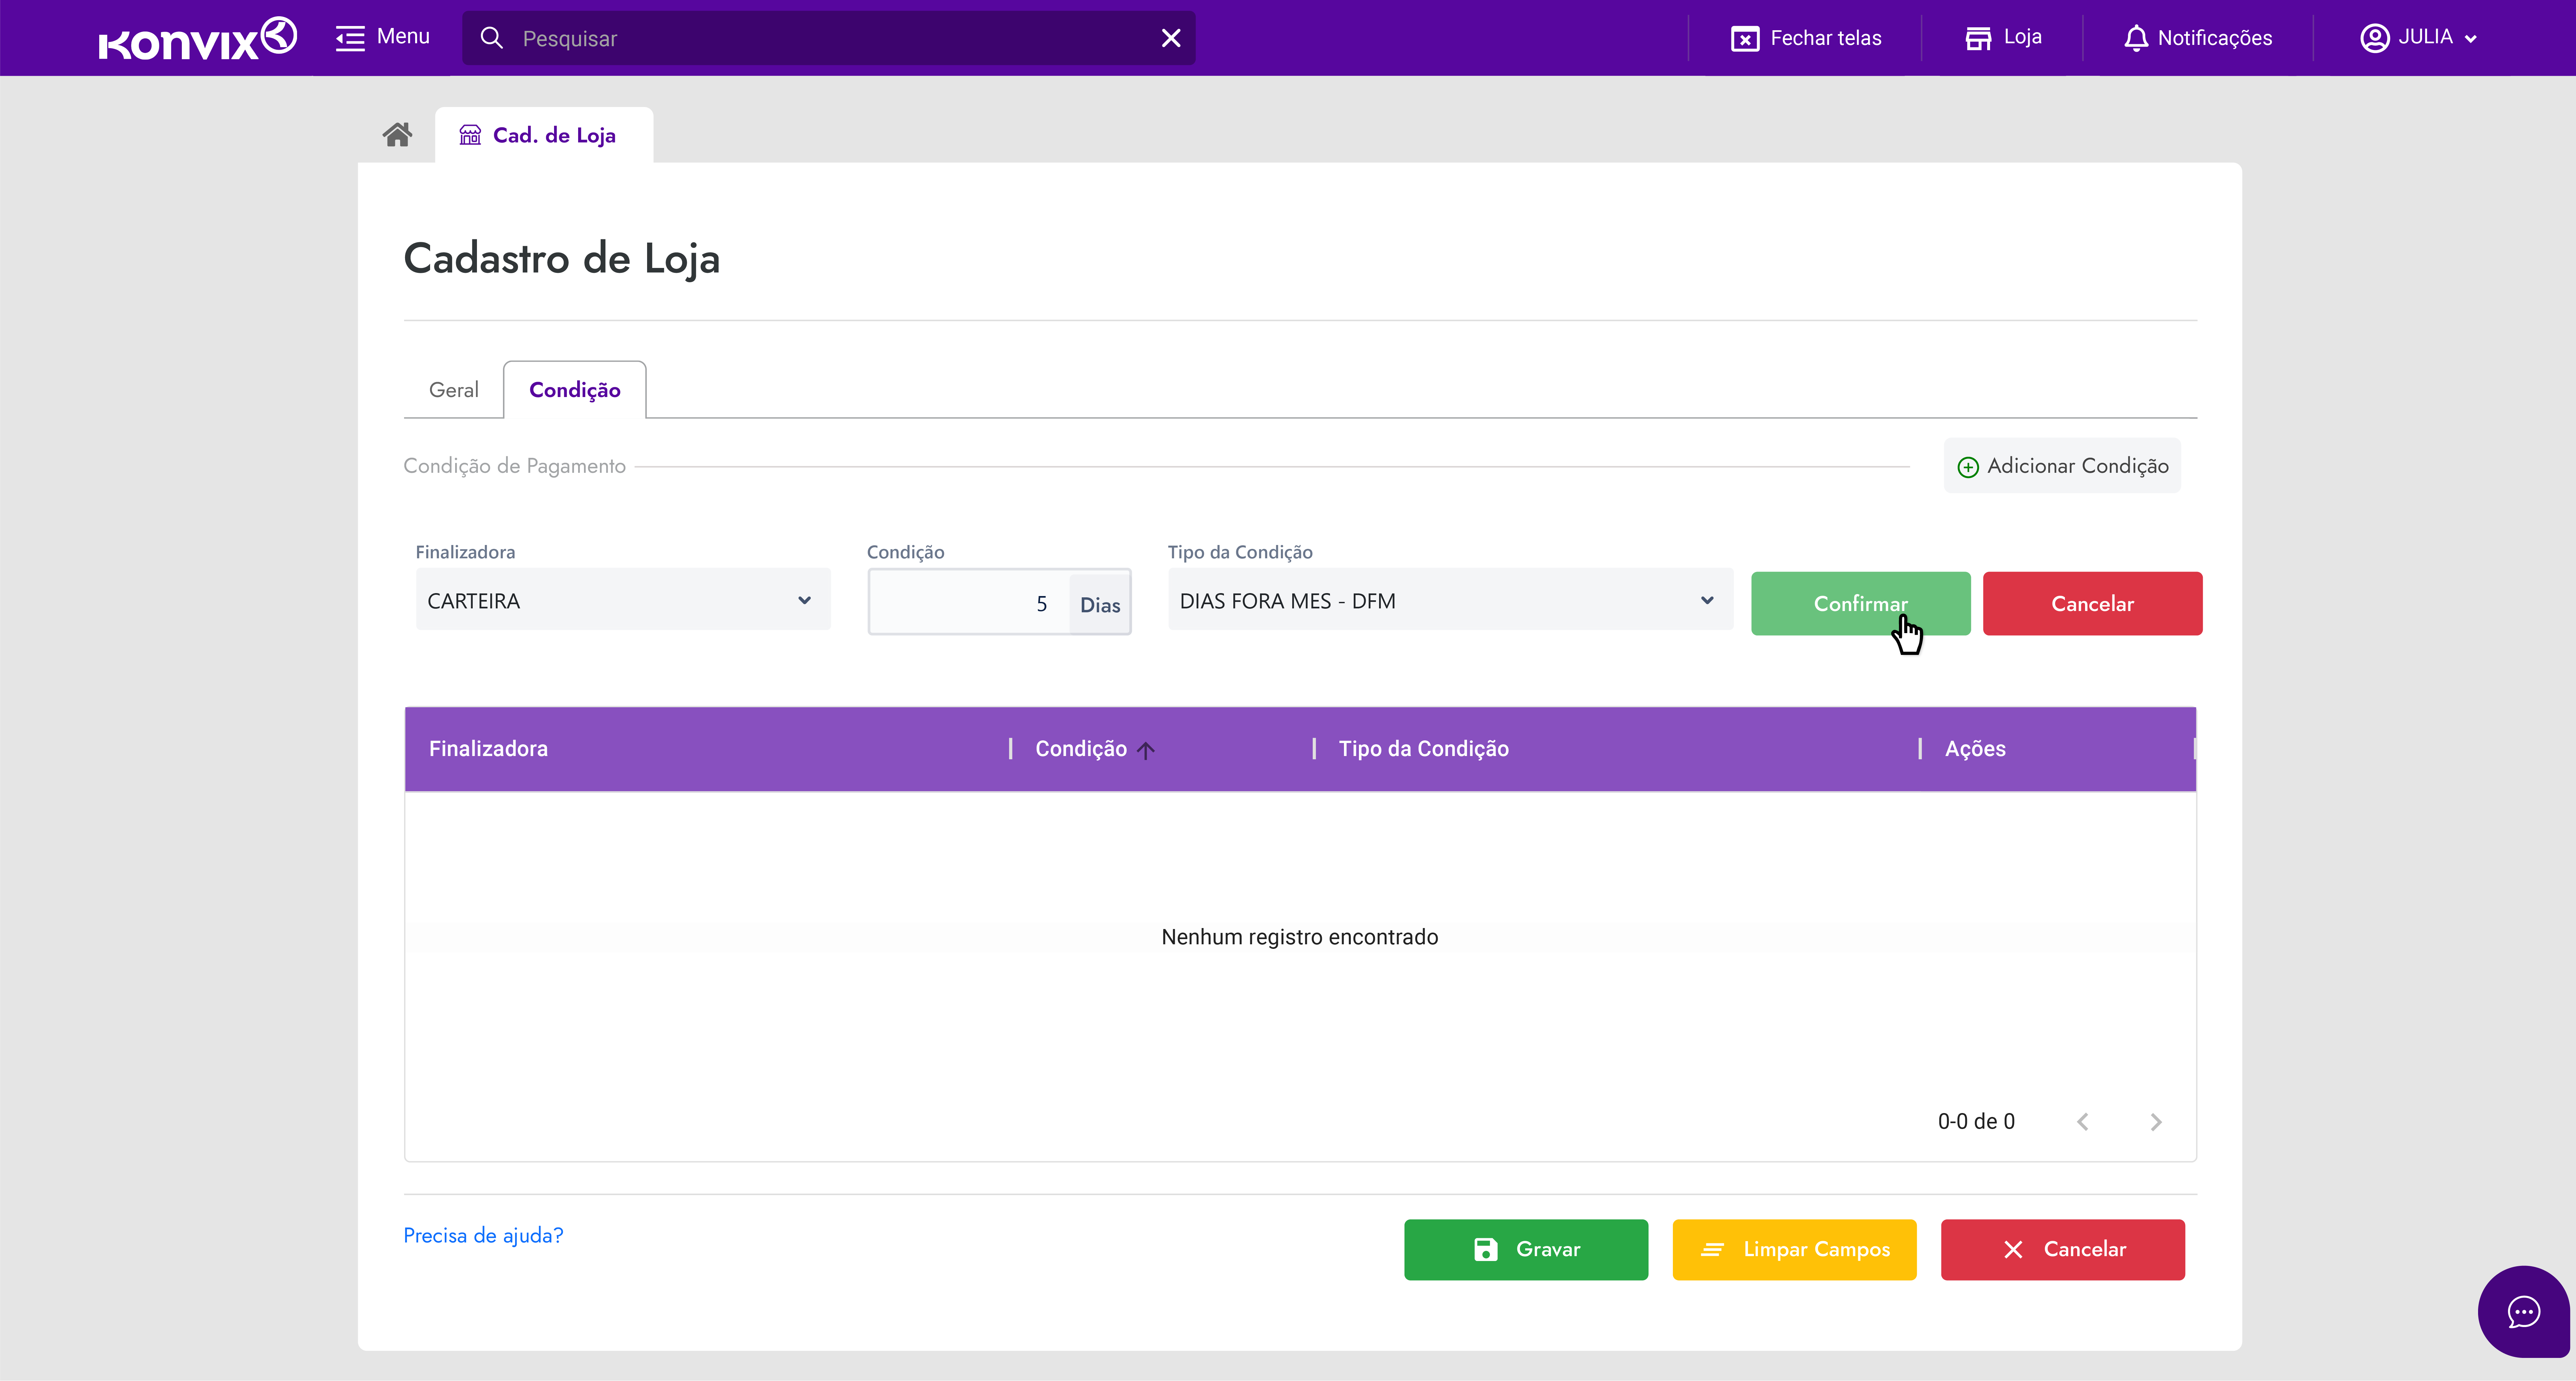Click the bottom Cancelar button

coord(2063,1249)
